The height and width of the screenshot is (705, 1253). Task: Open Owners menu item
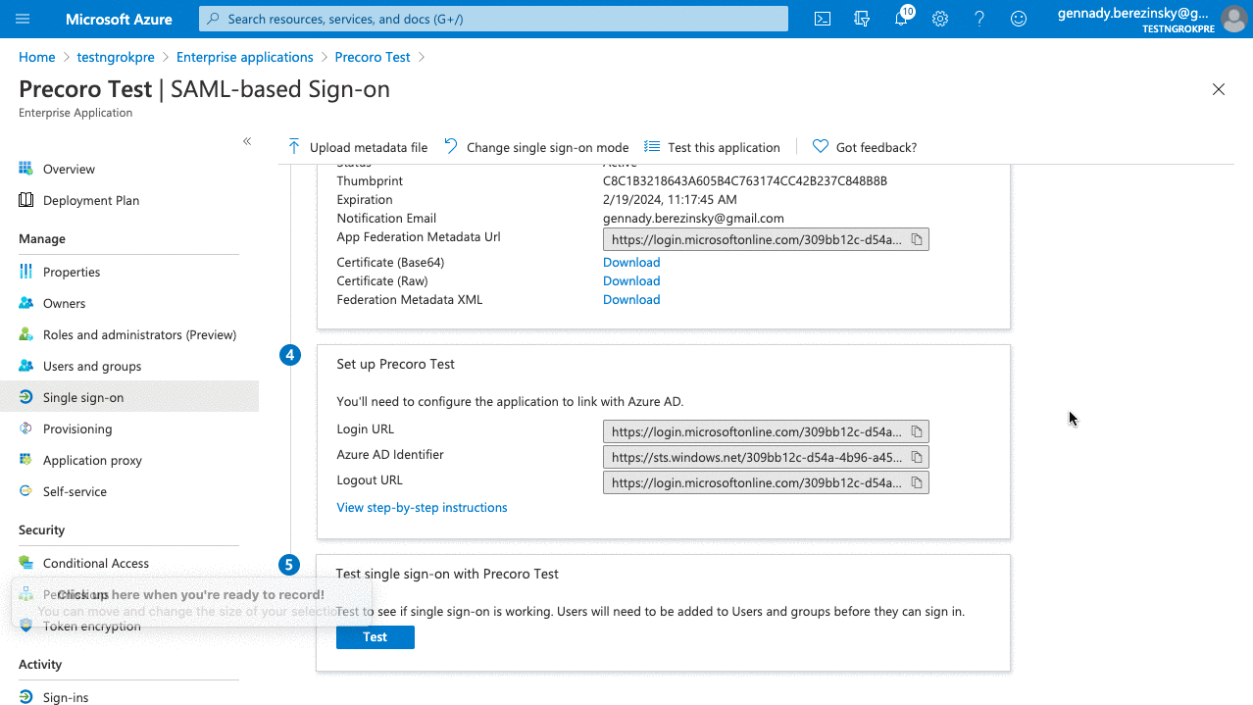coord(64,303)
